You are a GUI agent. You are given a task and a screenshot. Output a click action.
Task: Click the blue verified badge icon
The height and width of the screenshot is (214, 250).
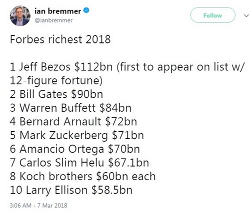(86, 10)
